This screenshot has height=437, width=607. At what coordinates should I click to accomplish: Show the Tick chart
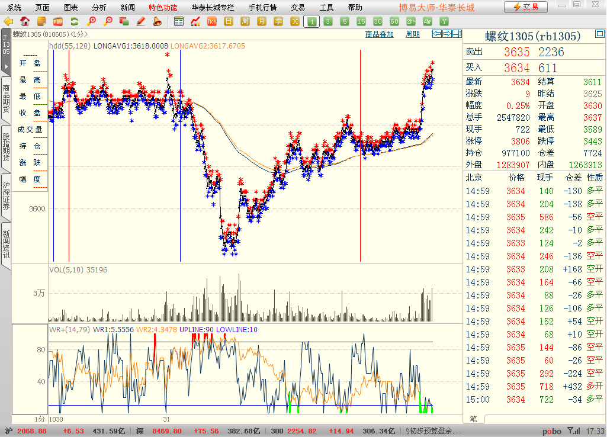point(212,21)
